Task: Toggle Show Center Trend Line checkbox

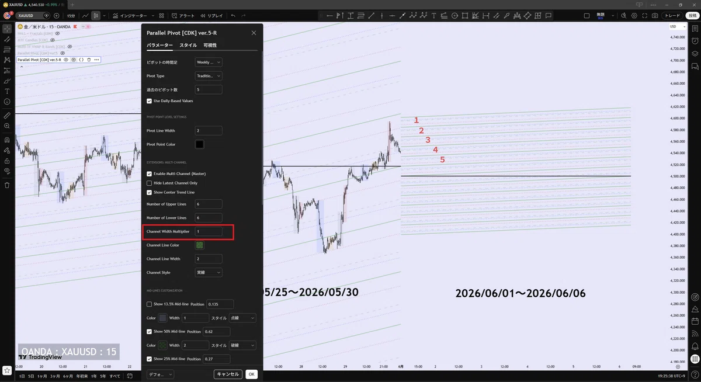Action: click(x=150, y=192)
